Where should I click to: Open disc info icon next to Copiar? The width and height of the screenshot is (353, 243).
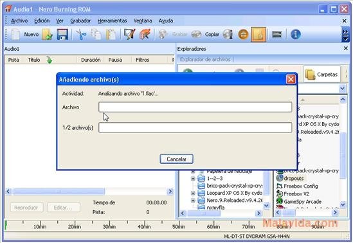coord(228,35)
